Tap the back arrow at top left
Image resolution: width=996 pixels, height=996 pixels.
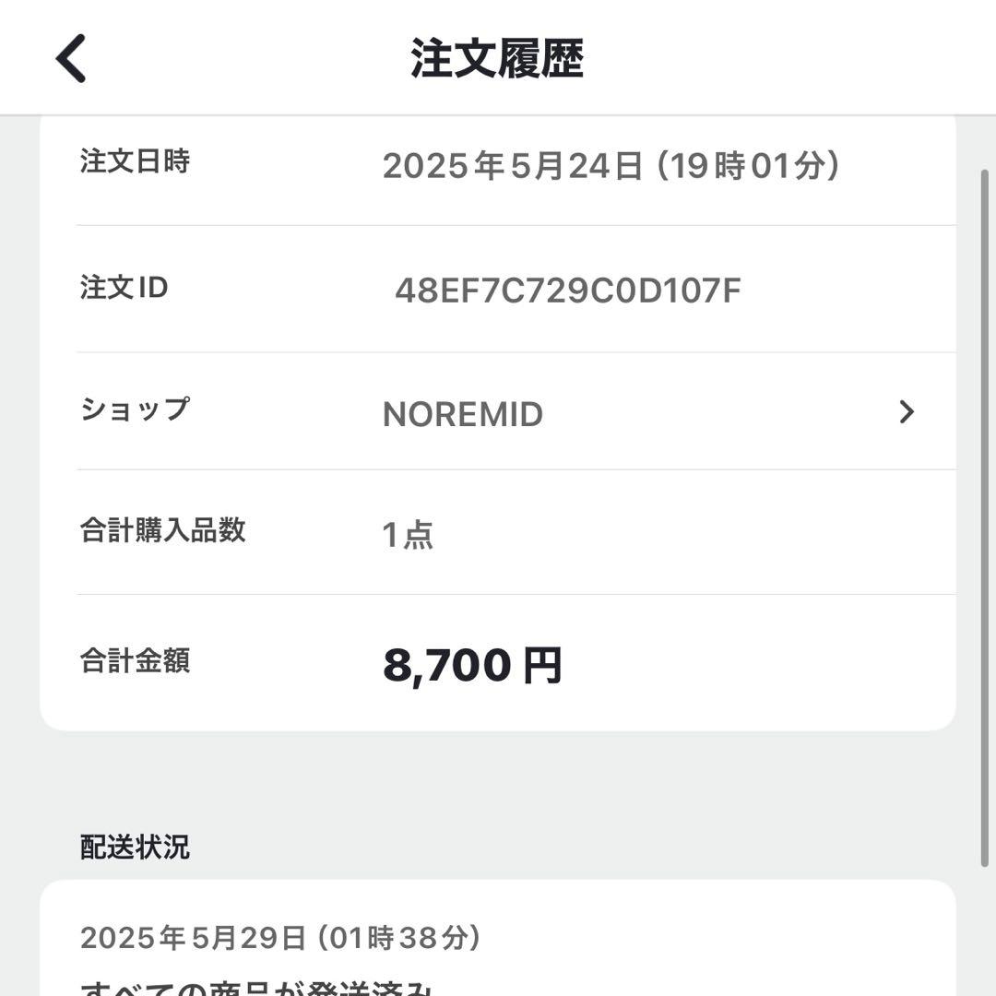(x=69, y=57)
